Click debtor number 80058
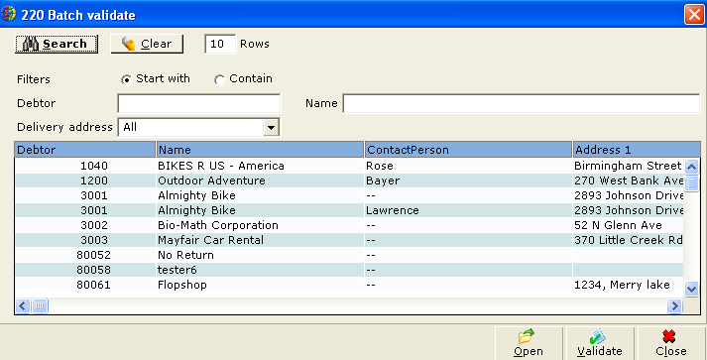This screenshot has height=360, width=707. (x=94, y=270)
